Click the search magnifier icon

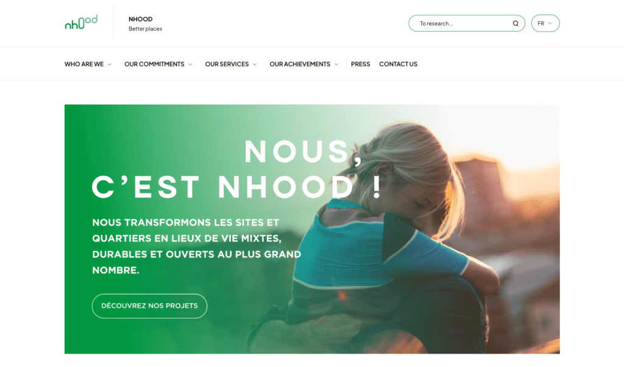[x=516, y=24]
